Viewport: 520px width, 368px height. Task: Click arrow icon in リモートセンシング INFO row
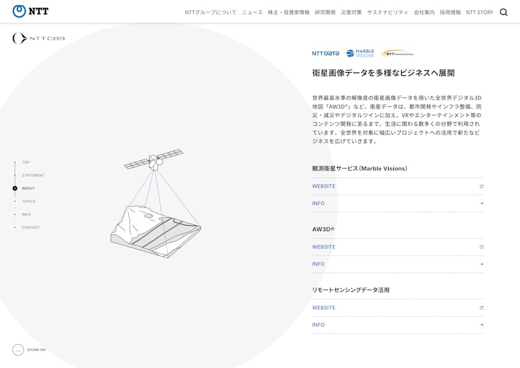[482, 325]
